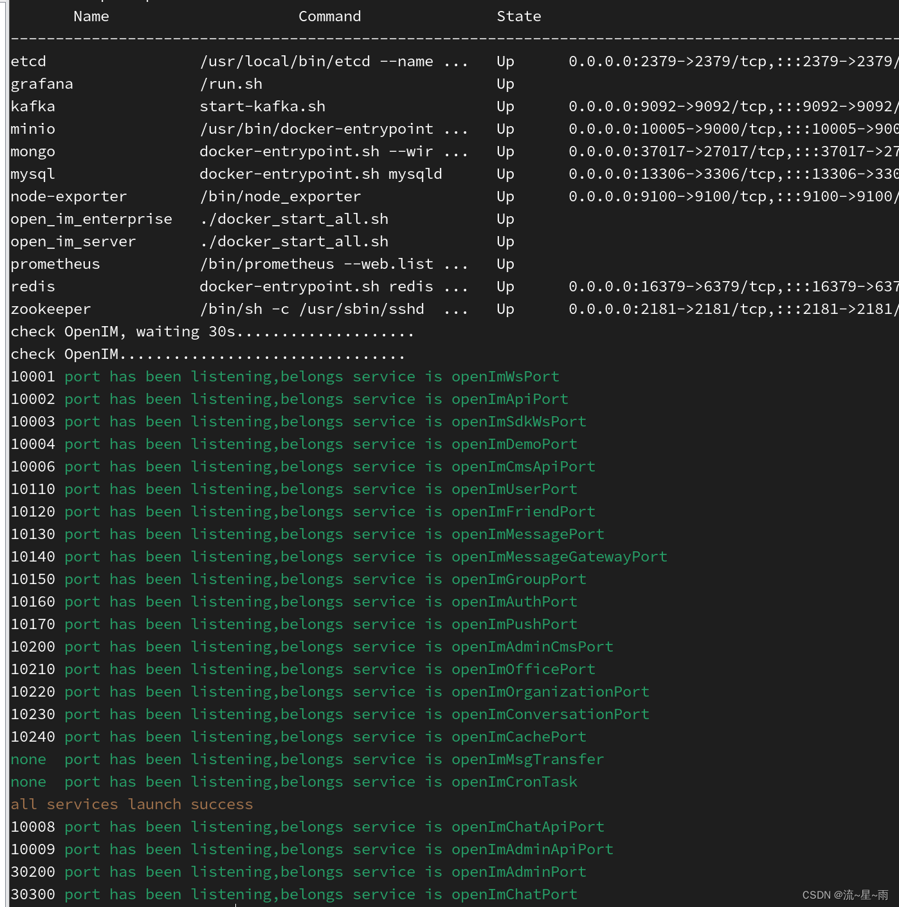Click 'all services launch success' line

[132, 804]
